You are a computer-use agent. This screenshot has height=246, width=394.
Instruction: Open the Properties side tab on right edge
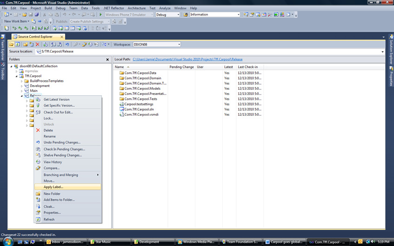(x=391, y=76)
